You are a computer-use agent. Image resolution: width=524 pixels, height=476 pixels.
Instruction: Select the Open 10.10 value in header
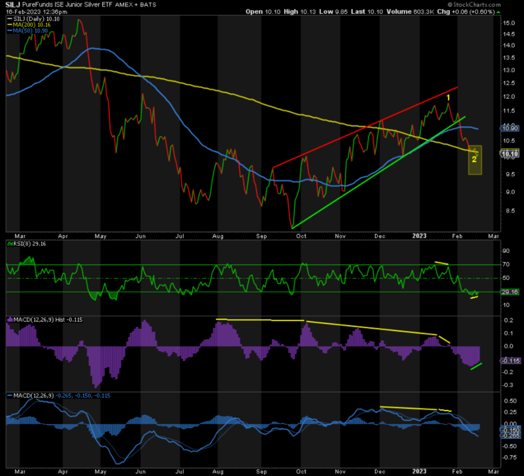pyautogui.click(x=263, y=12)
